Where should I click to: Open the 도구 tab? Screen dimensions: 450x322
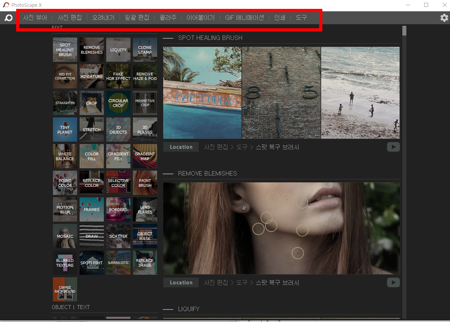301,18
